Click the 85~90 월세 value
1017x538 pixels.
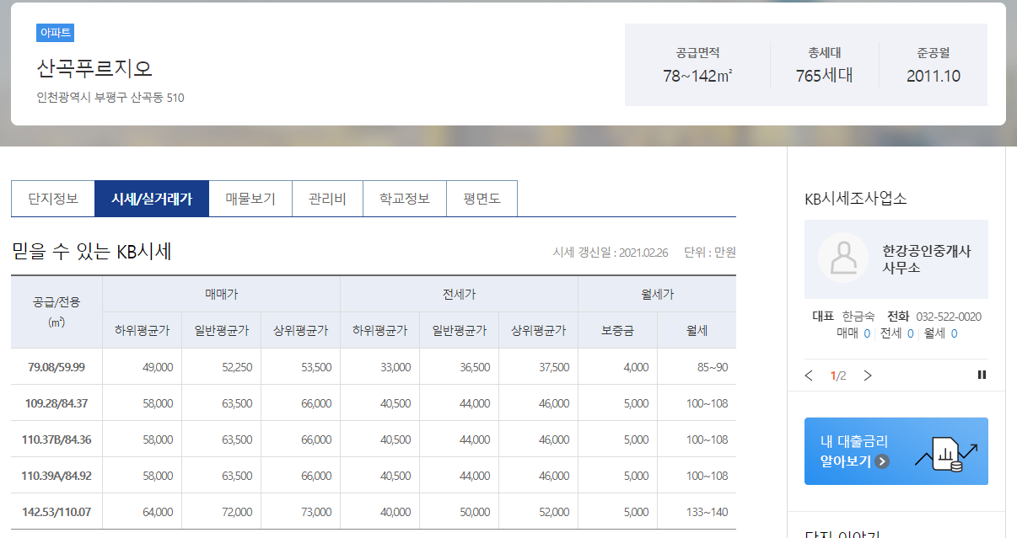coord(713,367)
